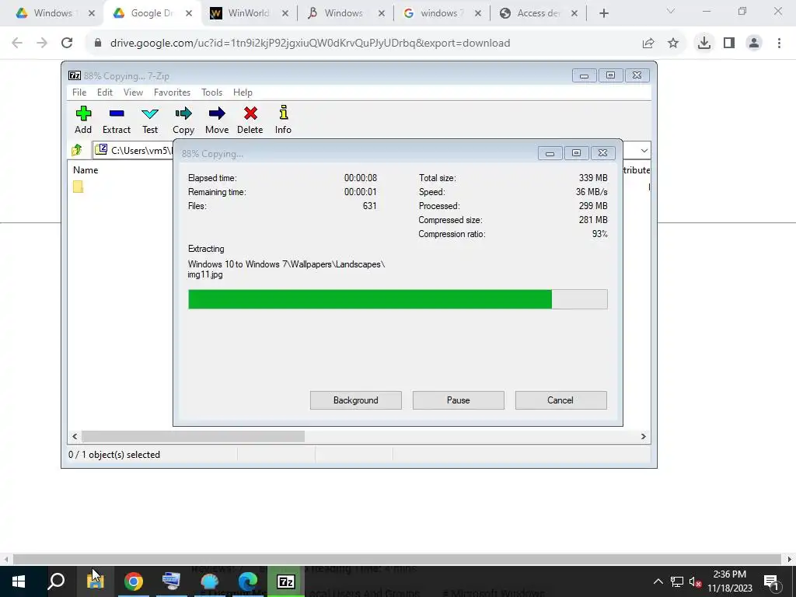Open the Windows Start menu
796x597 pixels.
click(19, 581)
